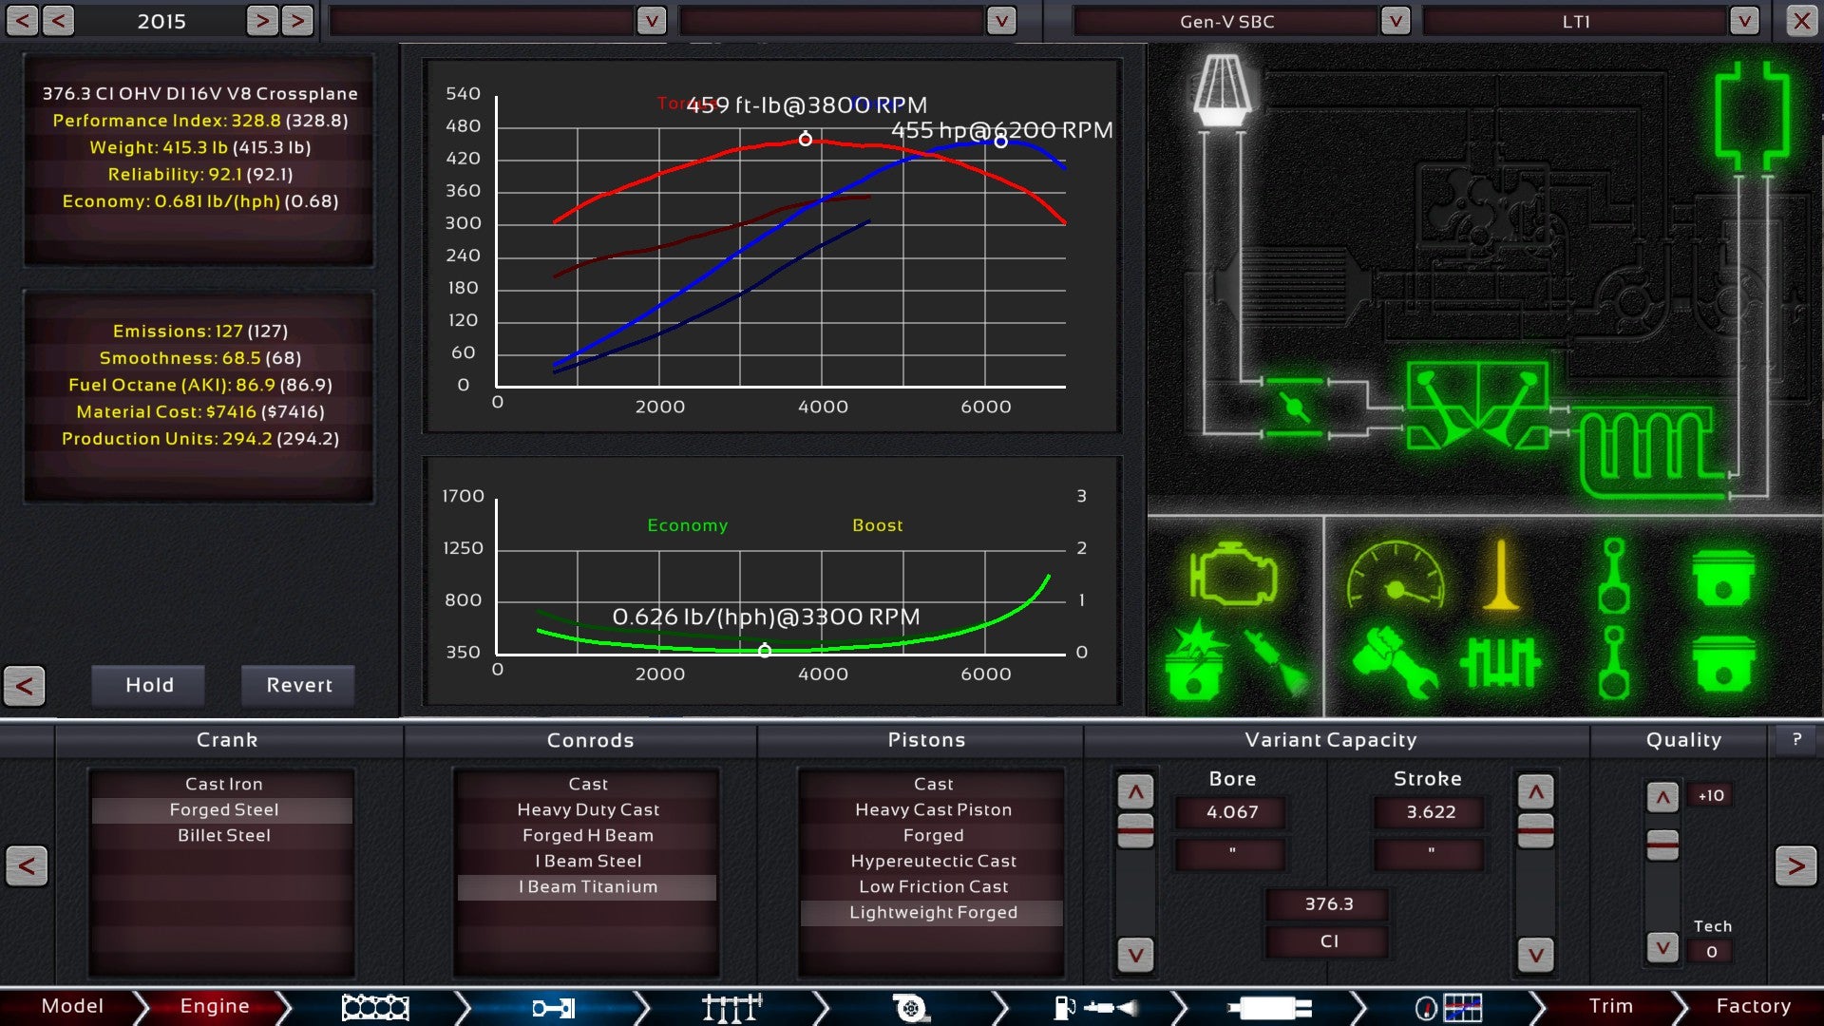1824x1026 pixels.
Task: Go to the Factory tab
Action: (1753, 1006)
